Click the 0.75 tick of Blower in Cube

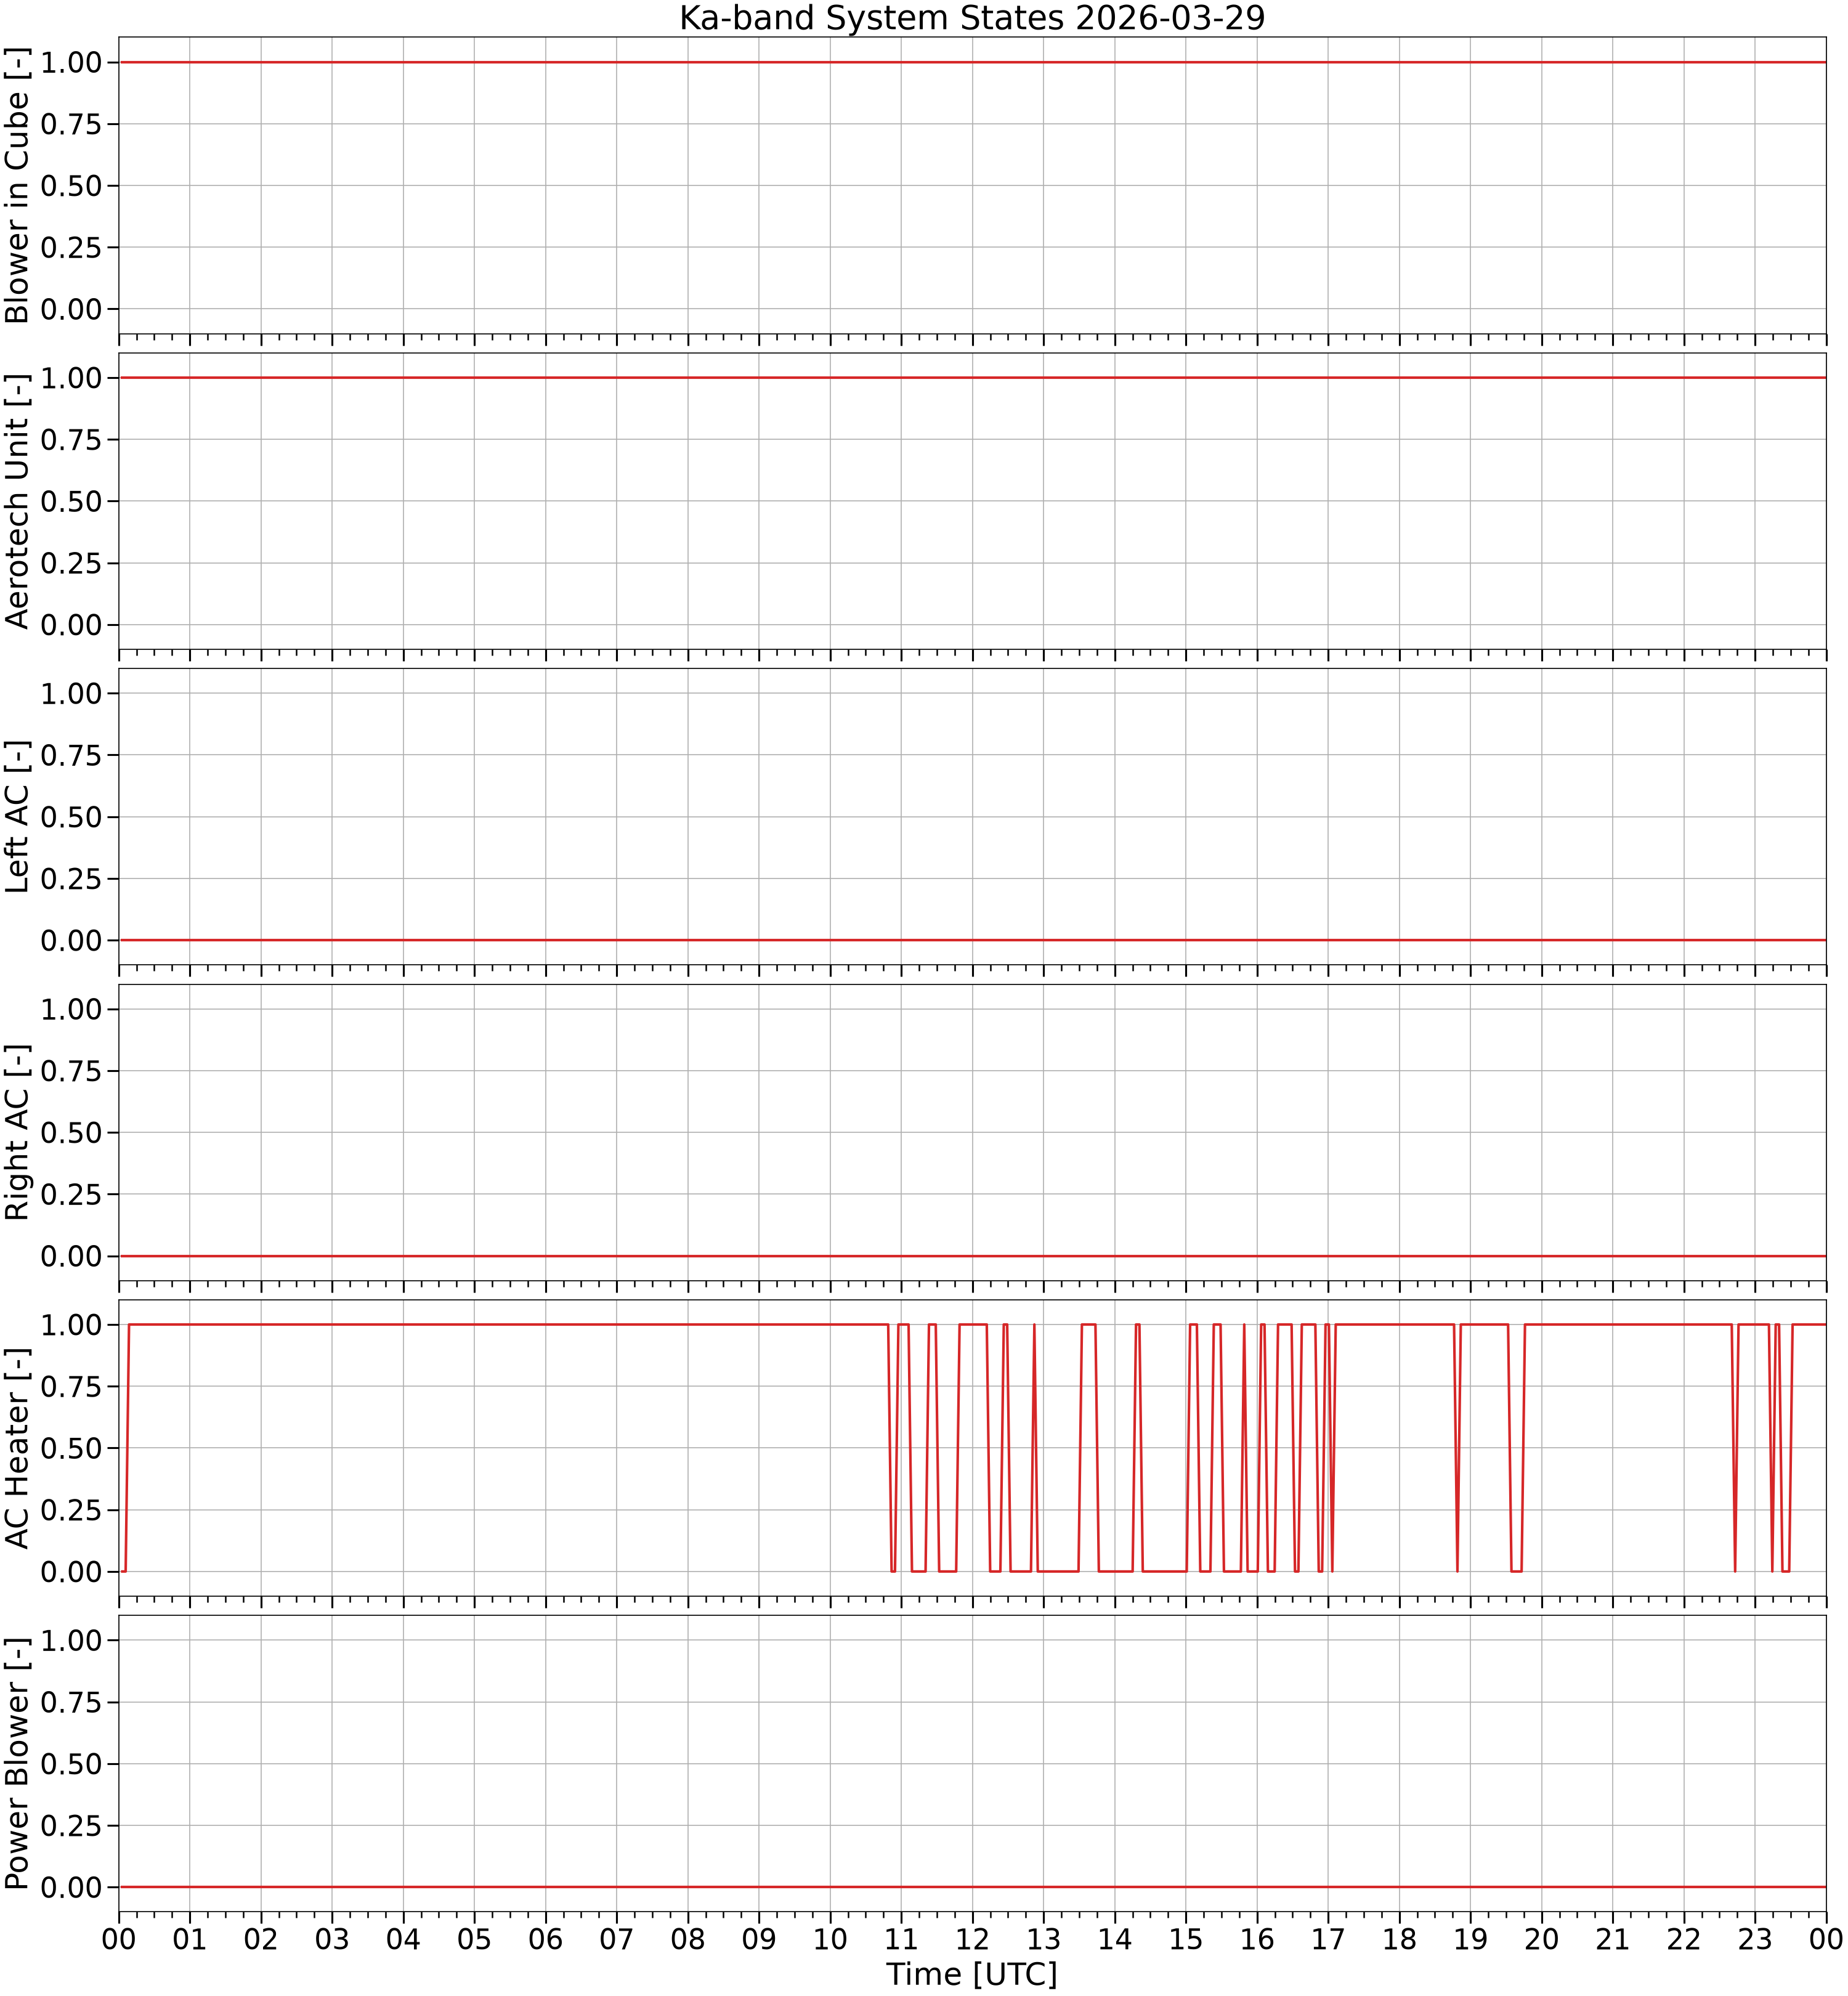(72, 124)
